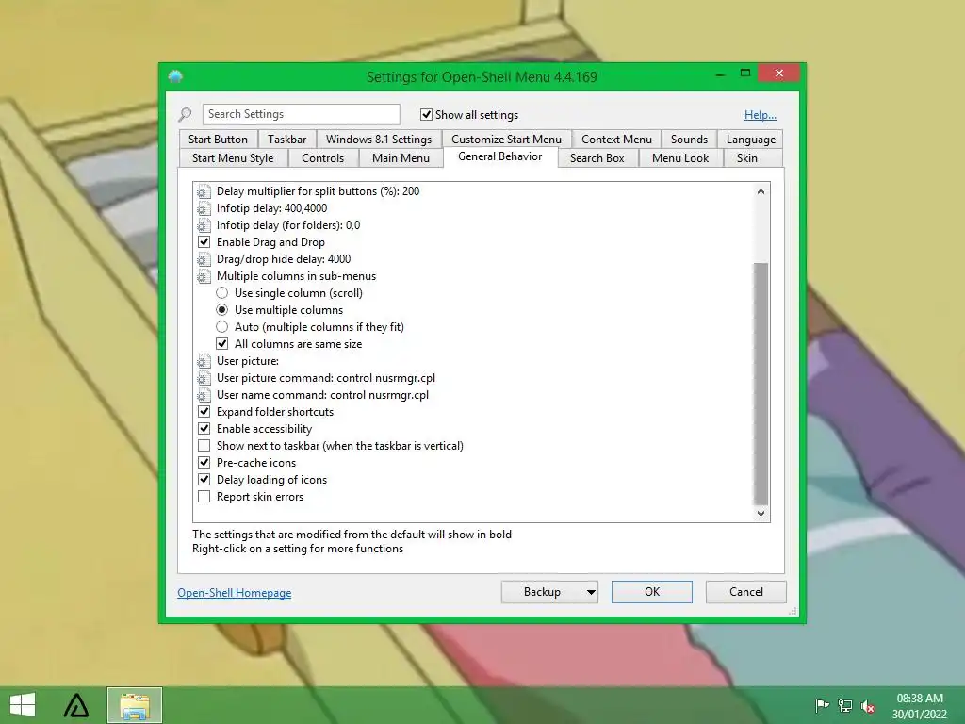Screen dimensions: 965x724
Task: Switch to the Skin tab
Action: tap(747, 158)
